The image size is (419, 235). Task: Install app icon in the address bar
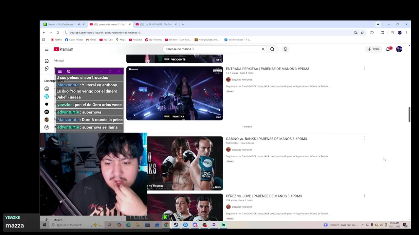(x=356, y=33)
